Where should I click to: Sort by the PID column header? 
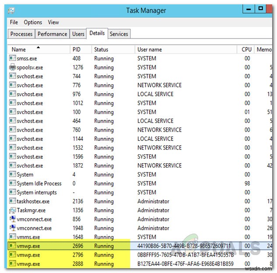click(x=81, y=49)
